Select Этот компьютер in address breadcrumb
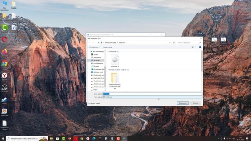The width and height of the screenshot is (251, 141). point(111,43)
